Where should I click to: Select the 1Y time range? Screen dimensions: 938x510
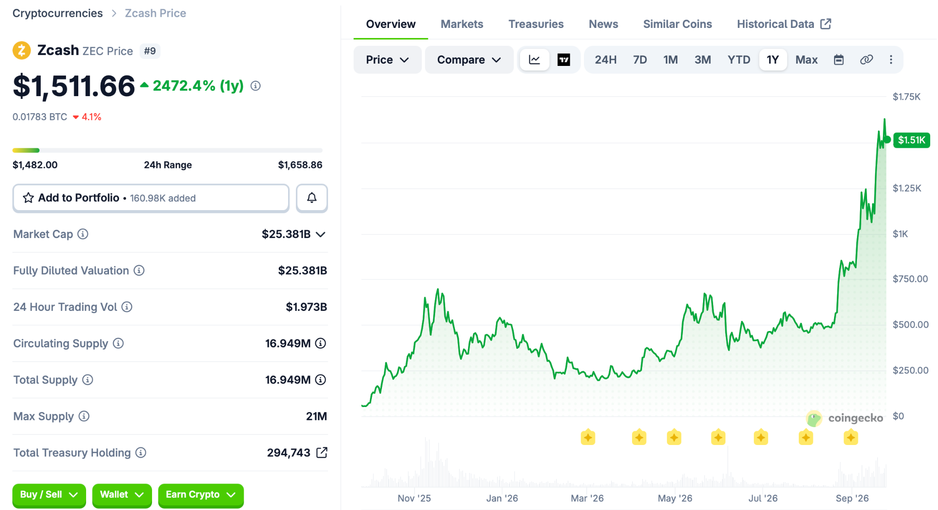click(x=773, y=60)
